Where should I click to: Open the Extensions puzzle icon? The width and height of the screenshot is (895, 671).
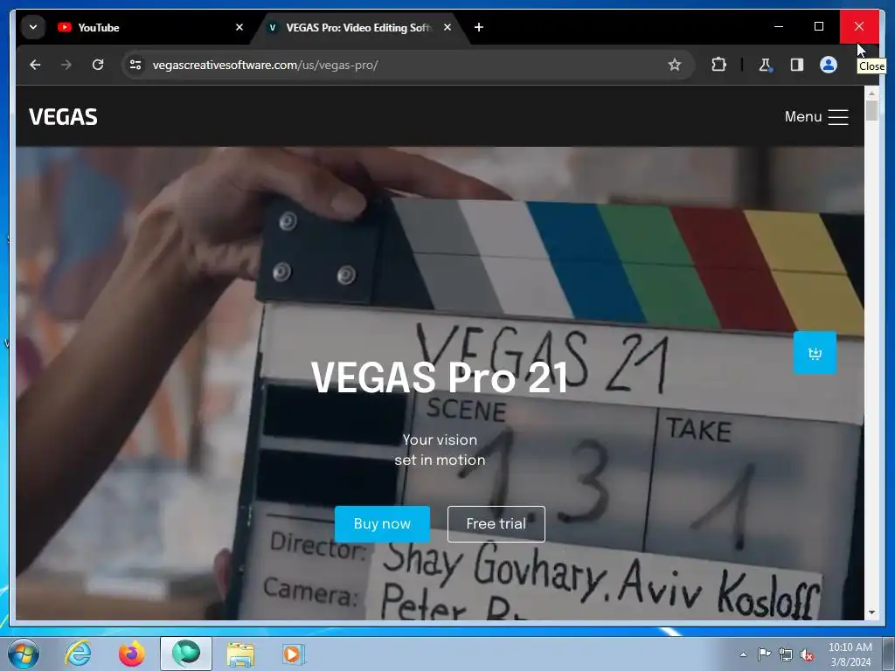(x=718, y=65)
